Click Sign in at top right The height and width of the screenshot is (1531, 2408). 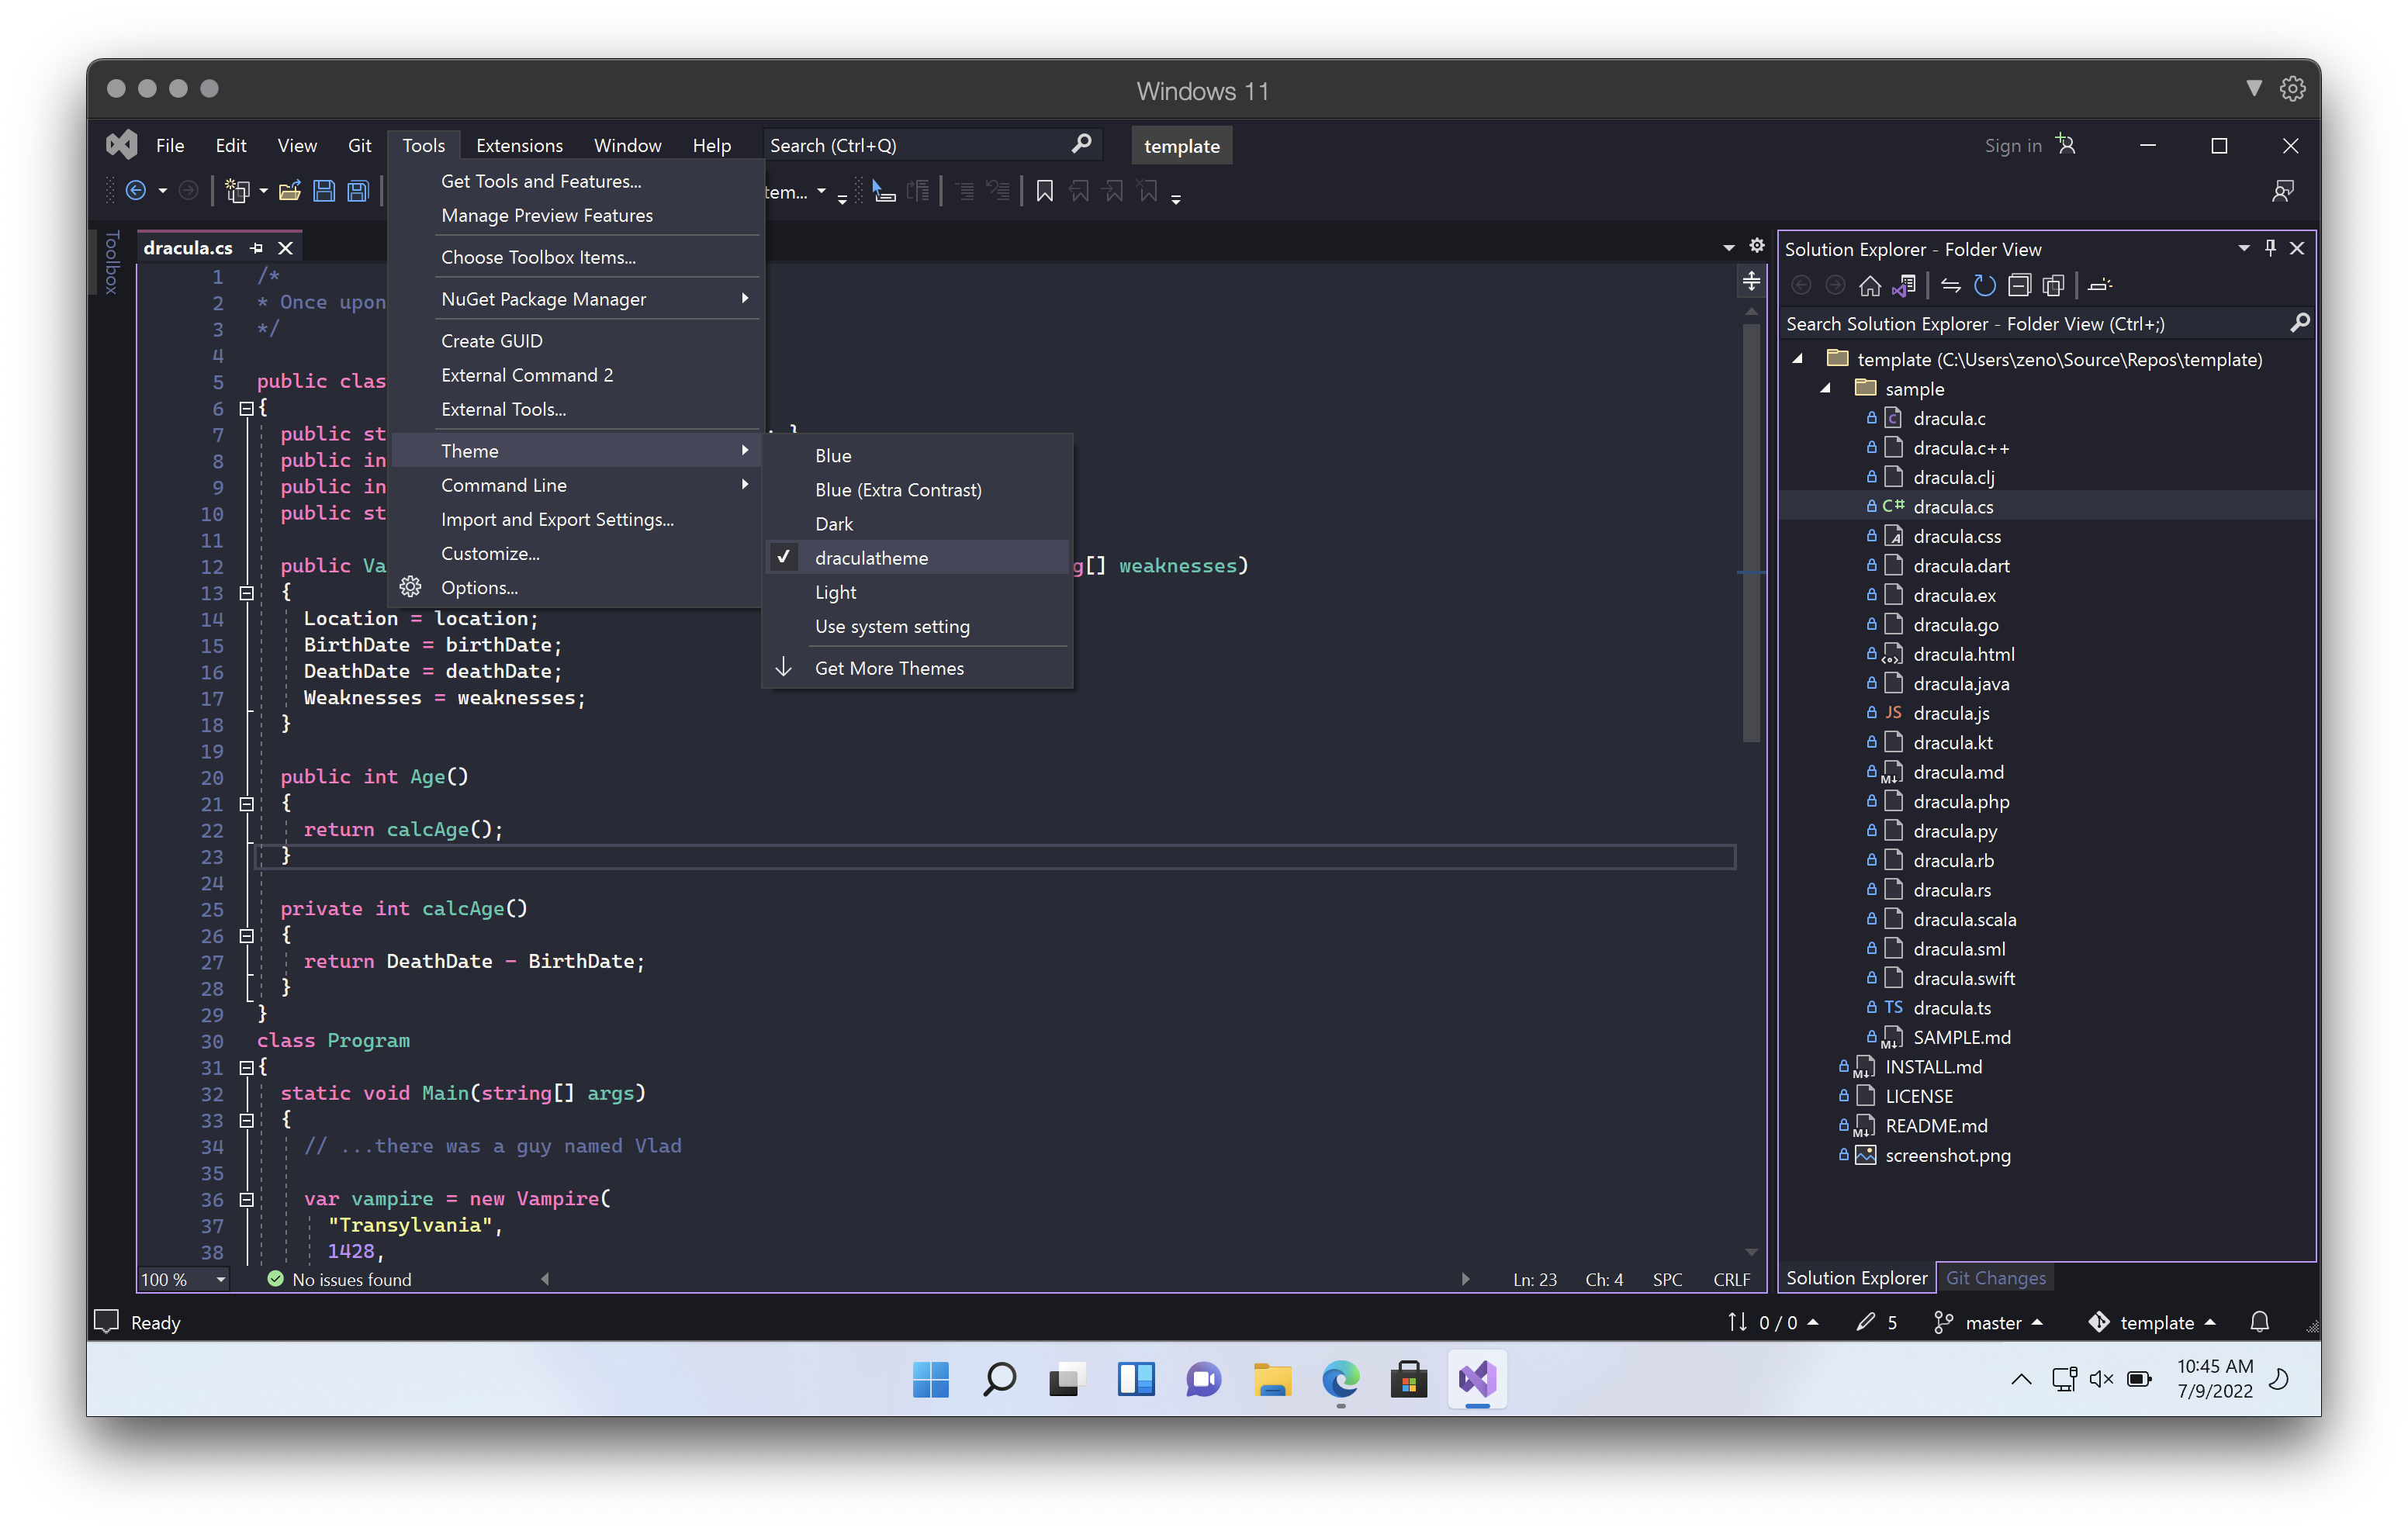pos(2012,146)
